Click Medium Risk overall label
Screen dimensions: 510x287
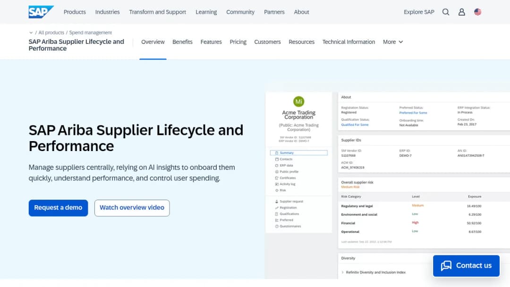(350, 187)
